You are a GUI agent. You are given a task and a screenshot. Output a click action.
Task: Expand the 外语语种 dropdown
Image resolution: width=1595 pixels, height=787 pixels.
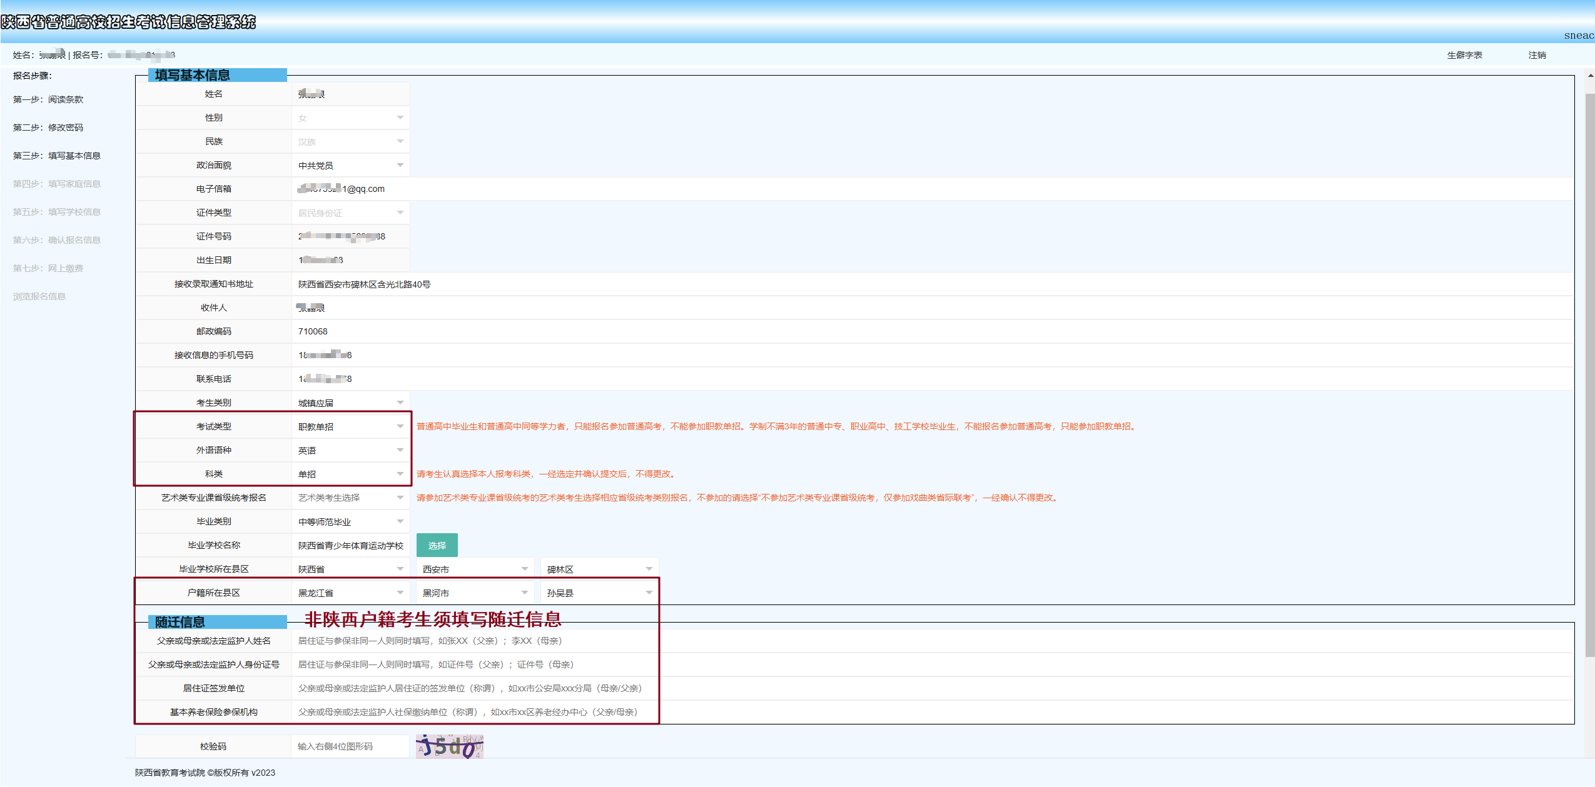(350, 451)
